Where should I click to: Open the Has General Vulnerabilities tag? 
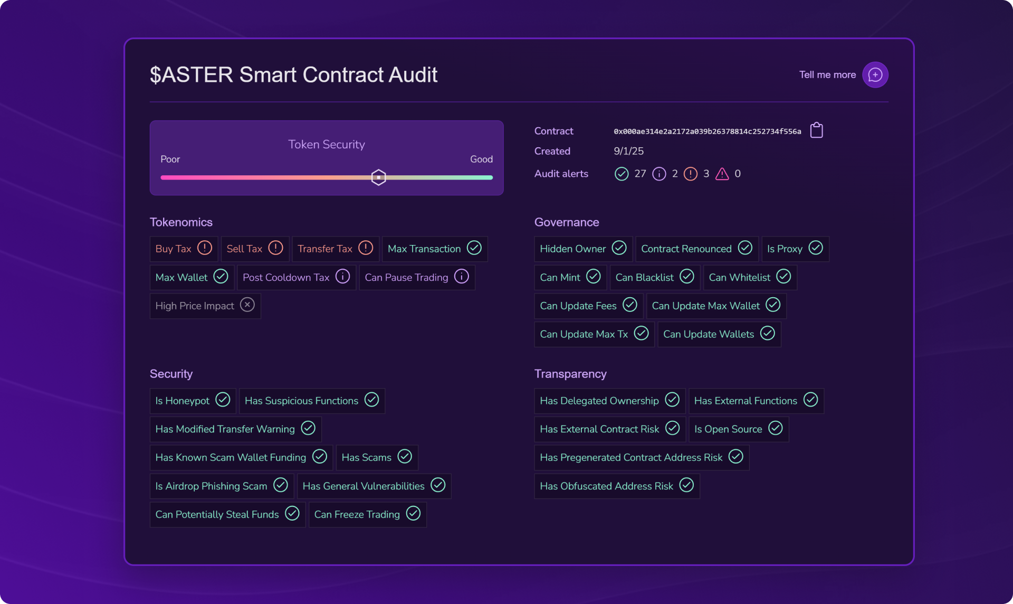[x=374, y=486]
